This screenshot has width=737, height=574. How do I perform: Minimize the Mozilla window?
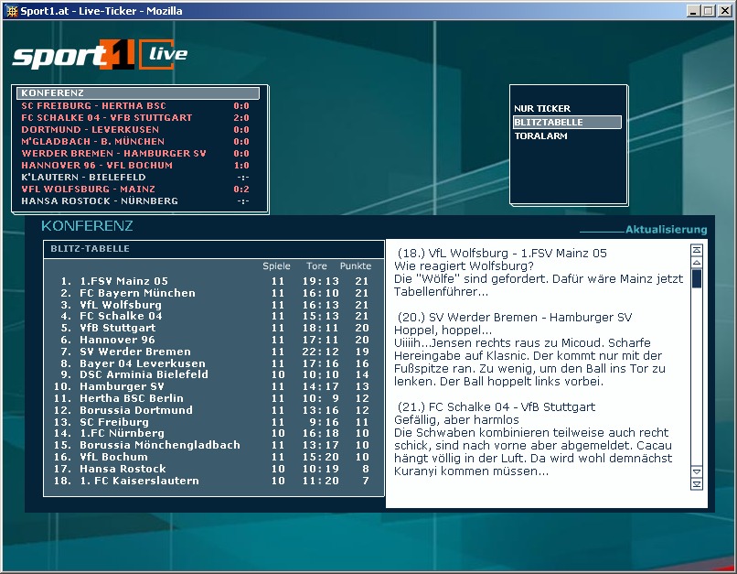(x=693, y=11)
